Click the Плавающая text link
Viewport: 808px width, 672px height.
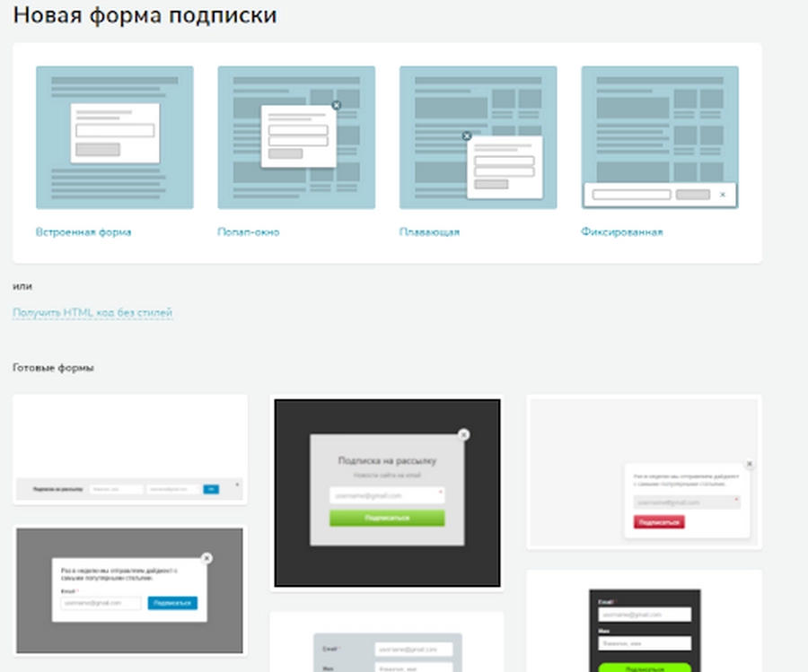click(429, 232)
